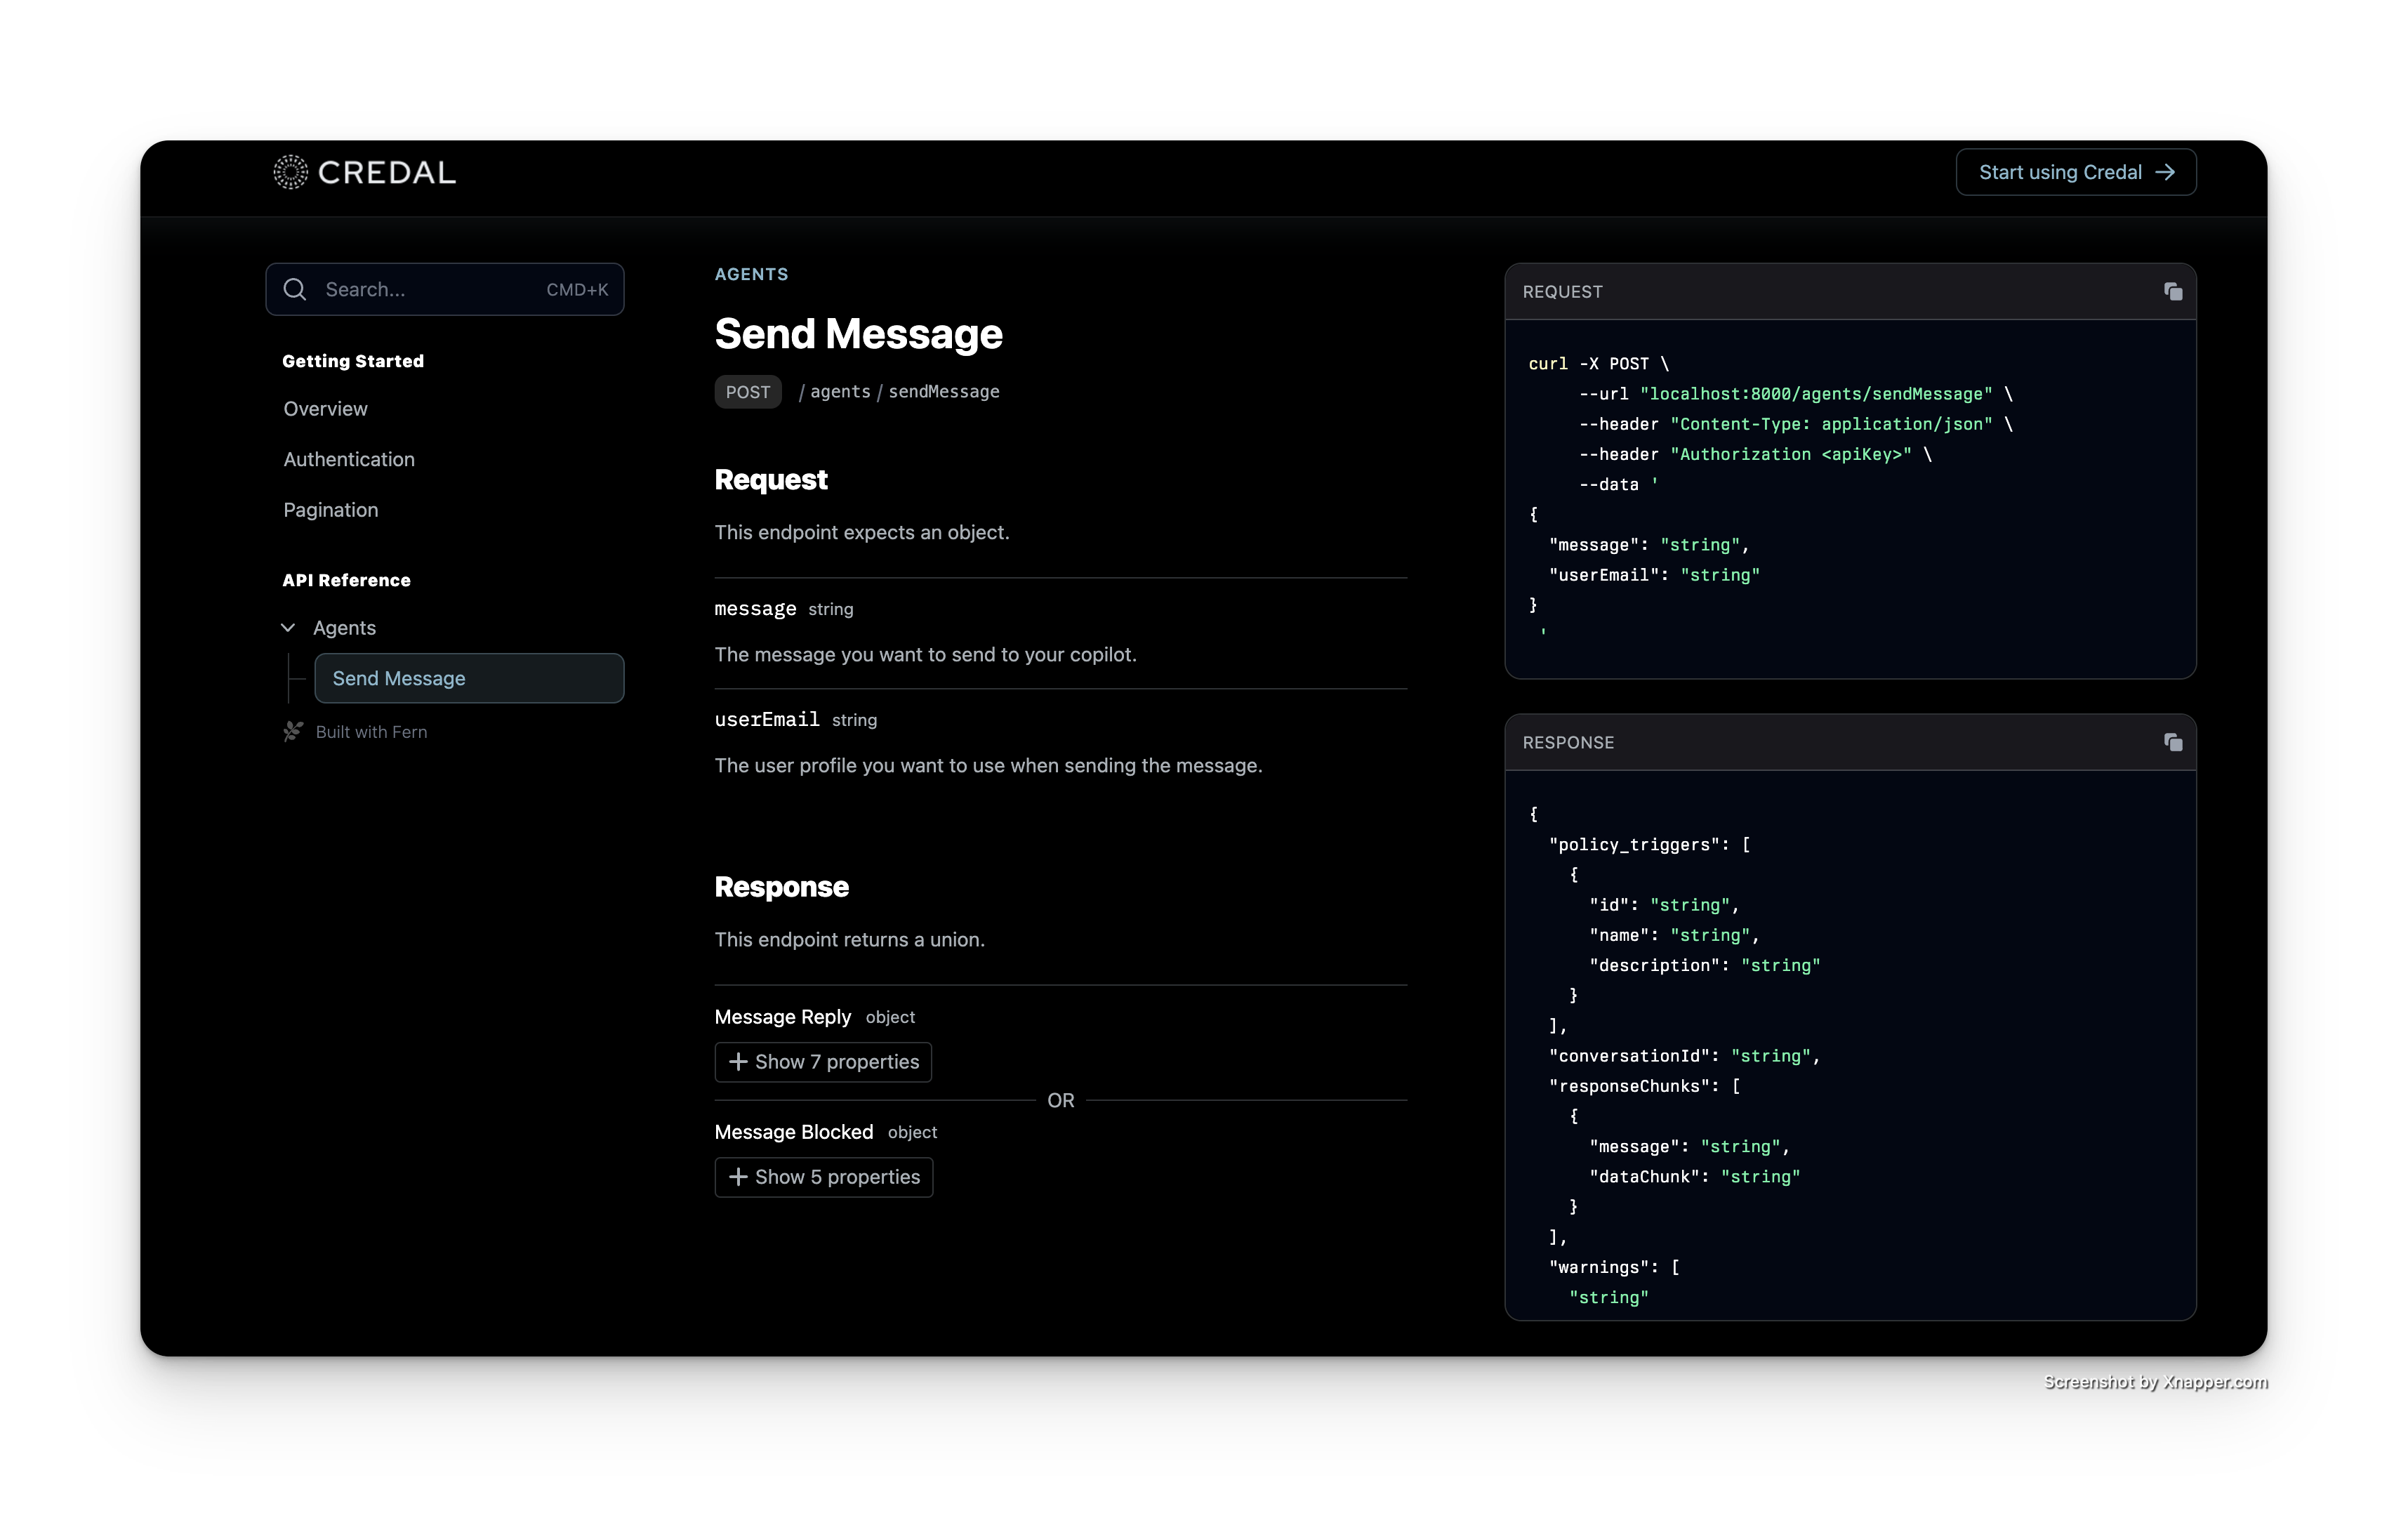Select Send Message in sidebar

point(468,678)
